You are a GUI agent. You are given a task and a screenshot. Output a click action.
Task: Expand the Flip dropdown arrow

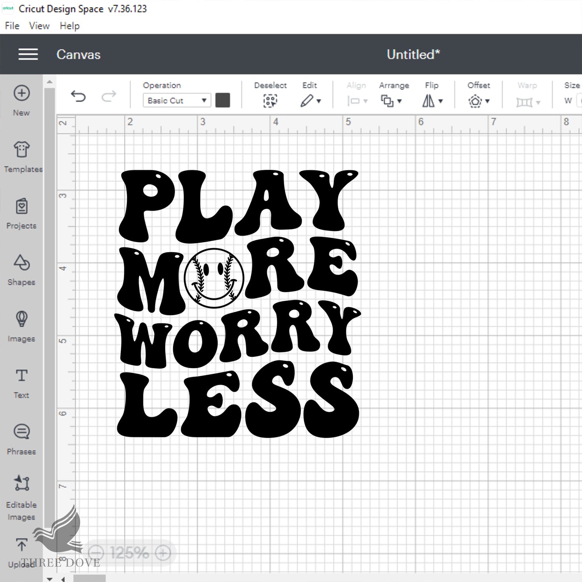coord(441,101)
